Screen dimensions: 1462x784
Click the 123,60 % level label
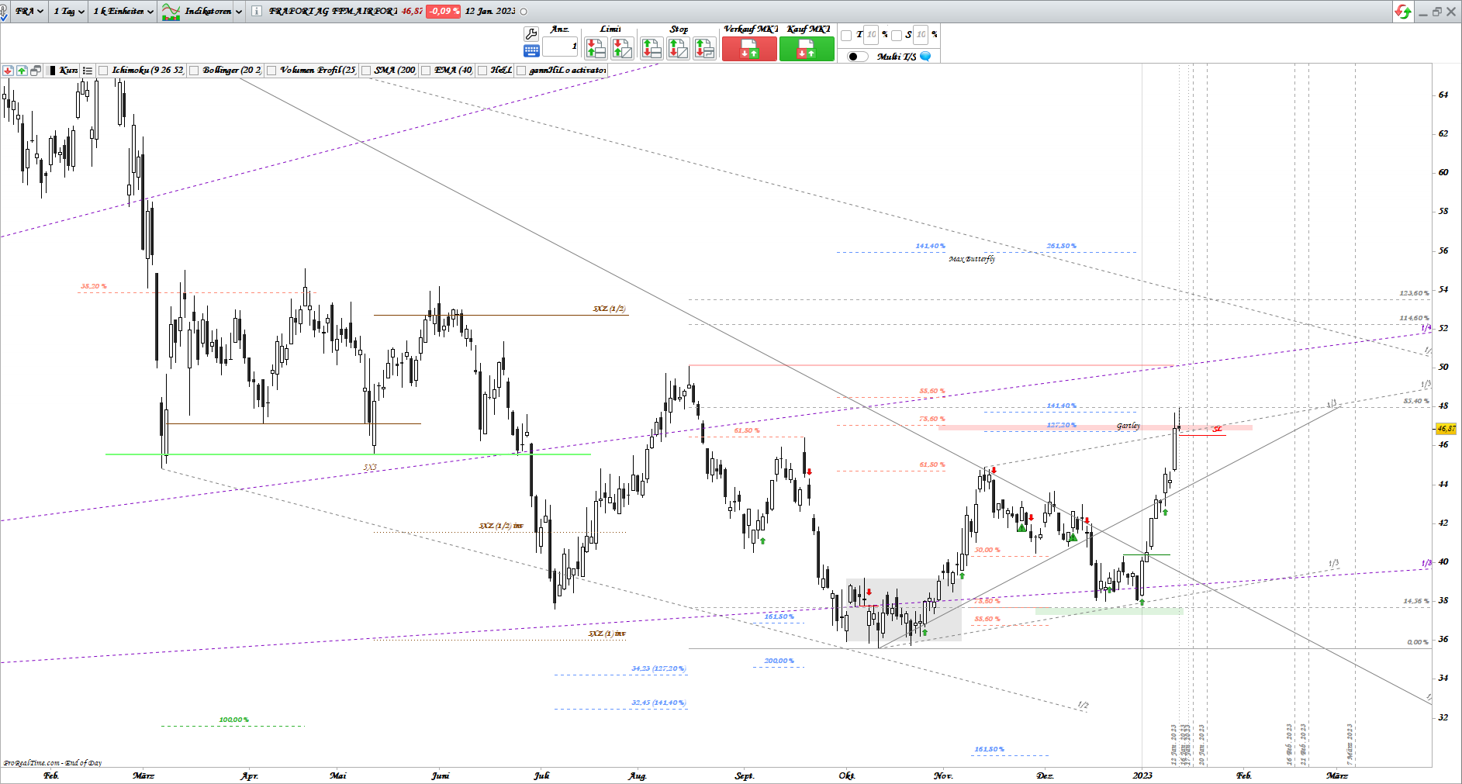(x=1415, y=293)
